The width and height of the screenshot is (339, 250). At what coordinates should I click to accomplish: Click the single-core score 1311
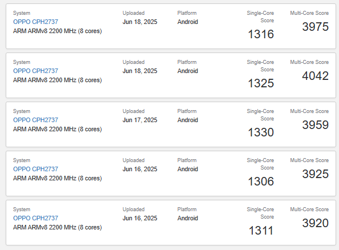(261, 231)
